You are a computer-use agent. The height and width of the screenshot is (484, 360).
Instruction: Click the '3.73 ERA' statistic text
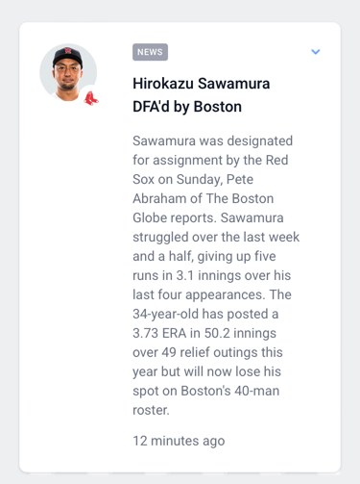[159, 333]
